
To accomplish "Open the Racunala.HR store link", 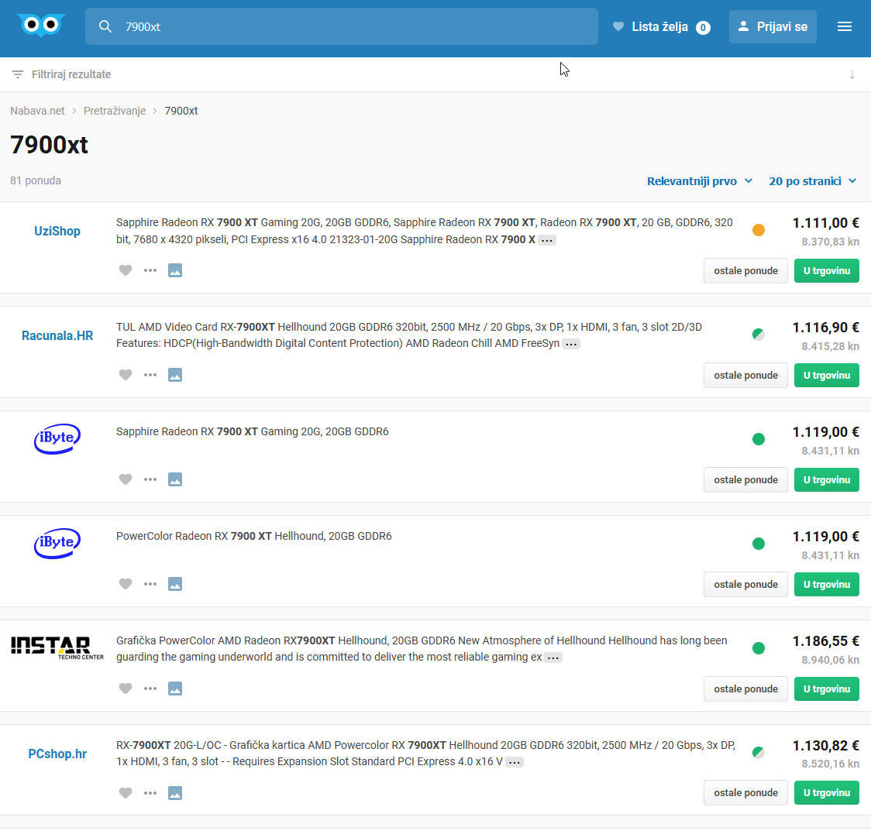I will [x=57, y=335].
